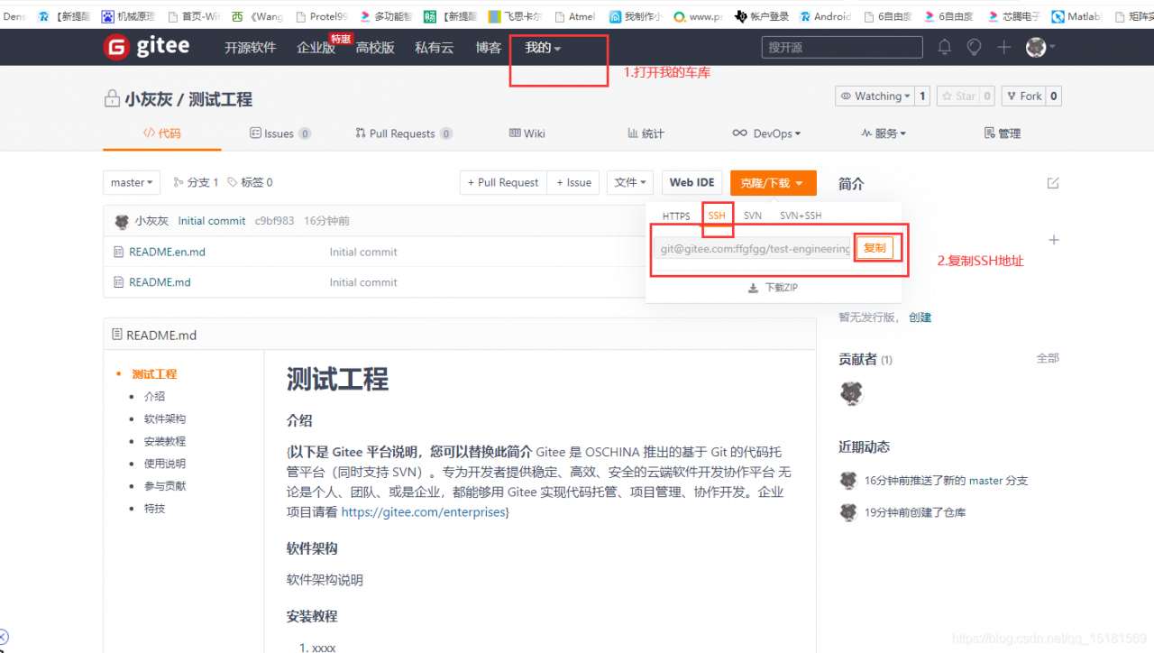
Task: Select the SVN clone tab
Action: tap(753, 216)
